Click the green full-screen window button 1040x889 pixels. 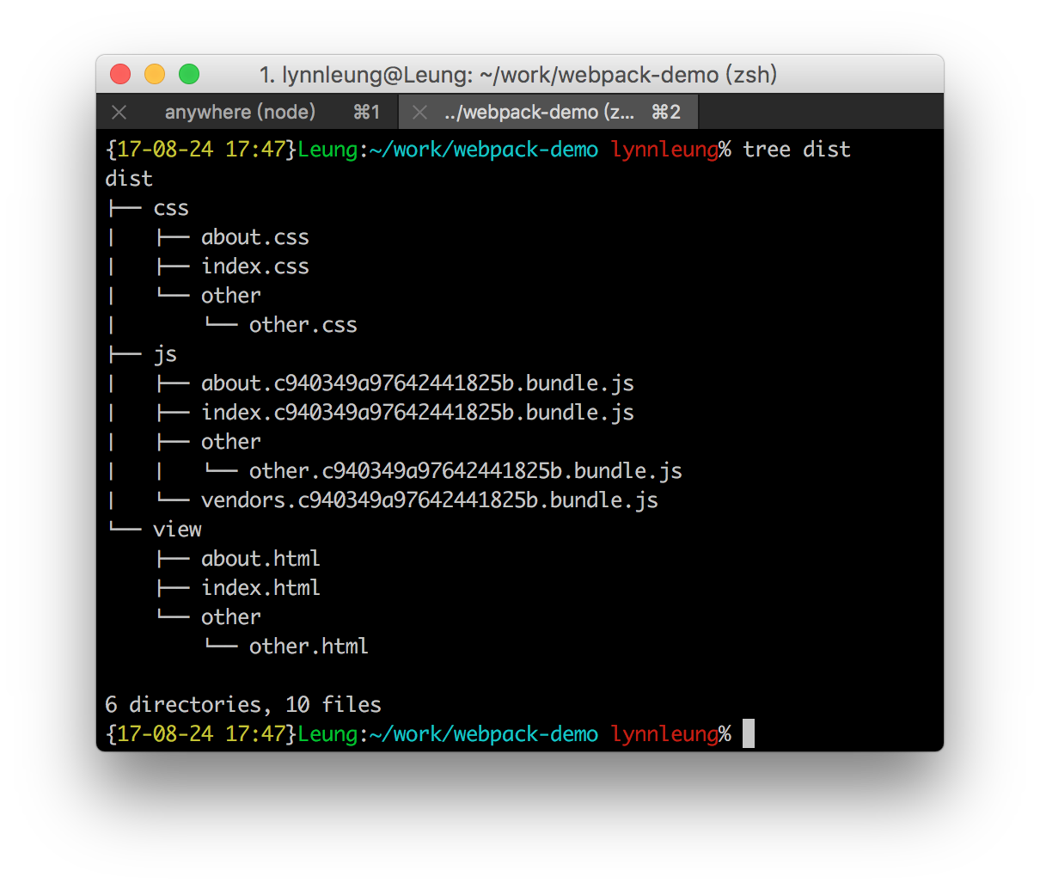coord(189,75)
